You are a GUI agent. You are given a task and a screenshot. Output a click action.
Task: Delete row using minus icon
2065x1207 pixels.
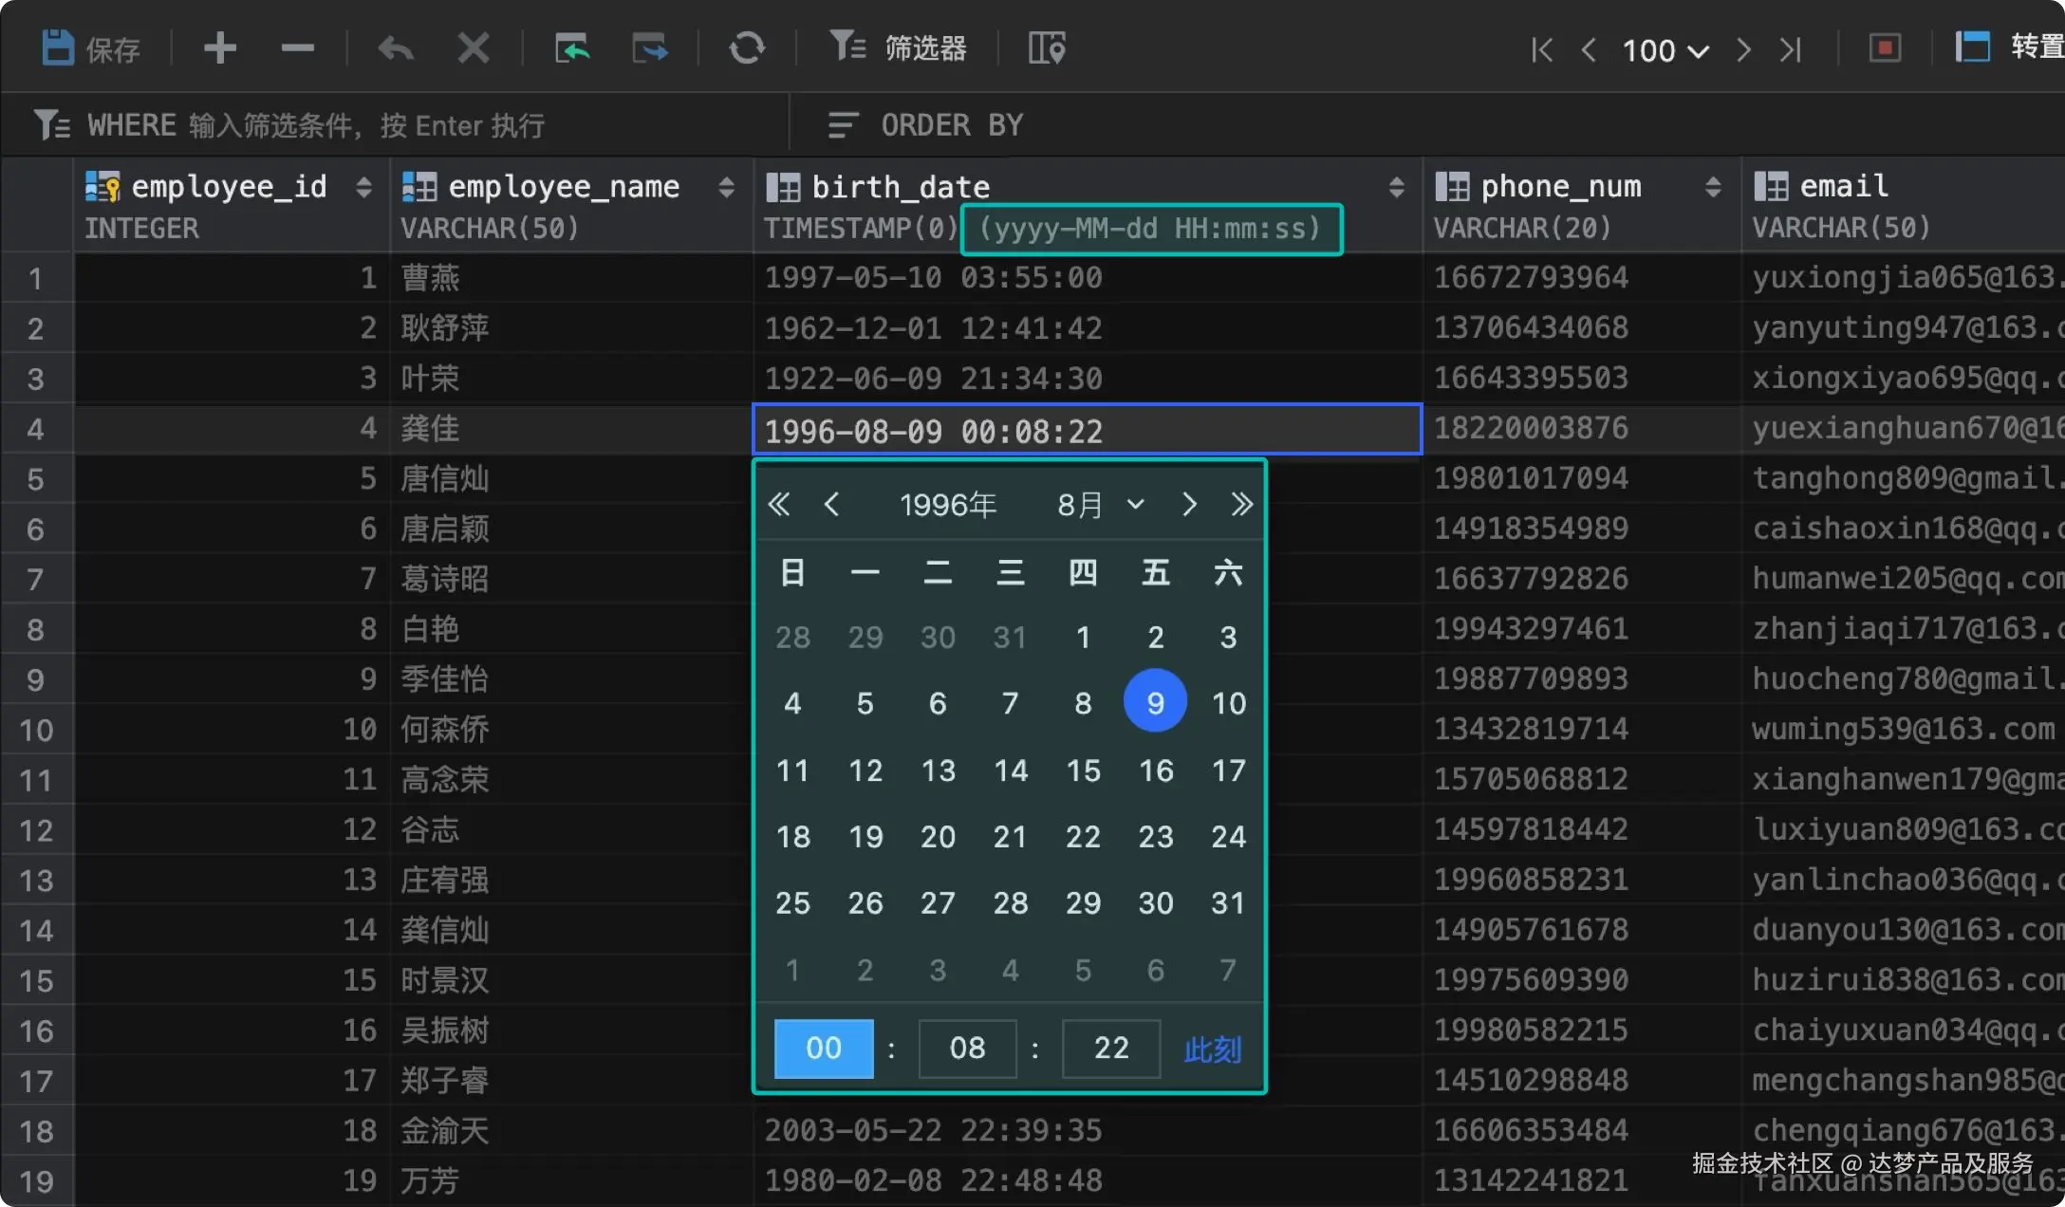[297, 47]
